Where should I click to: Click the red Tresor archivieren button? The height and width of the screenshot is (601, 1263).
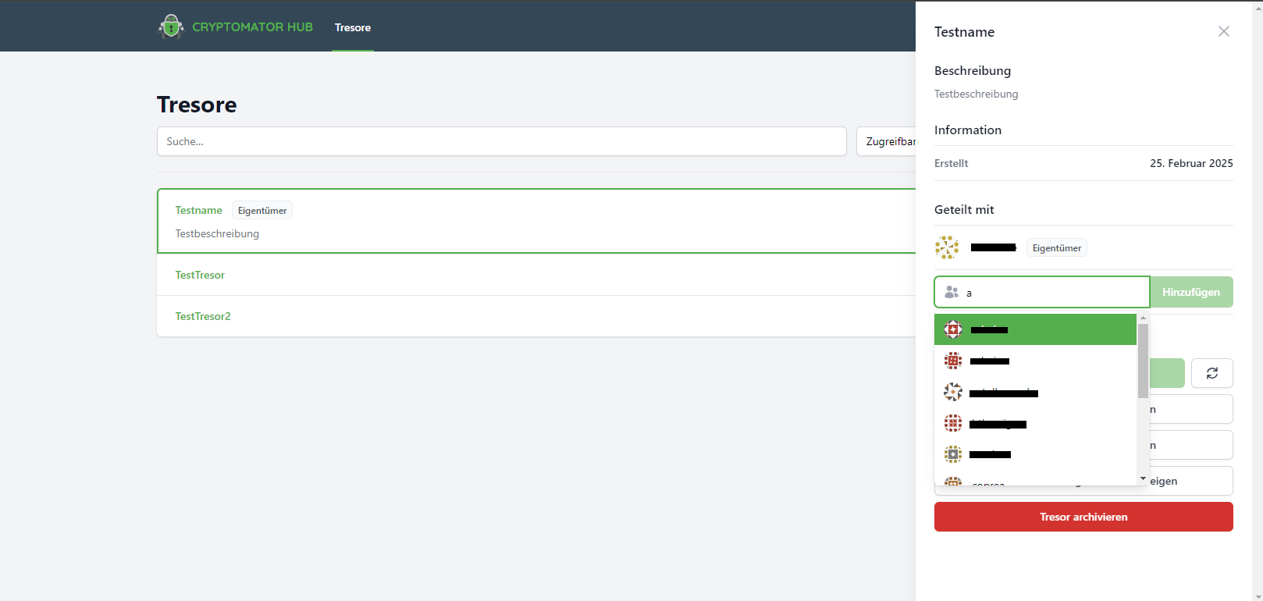[x=1083, y=517]
